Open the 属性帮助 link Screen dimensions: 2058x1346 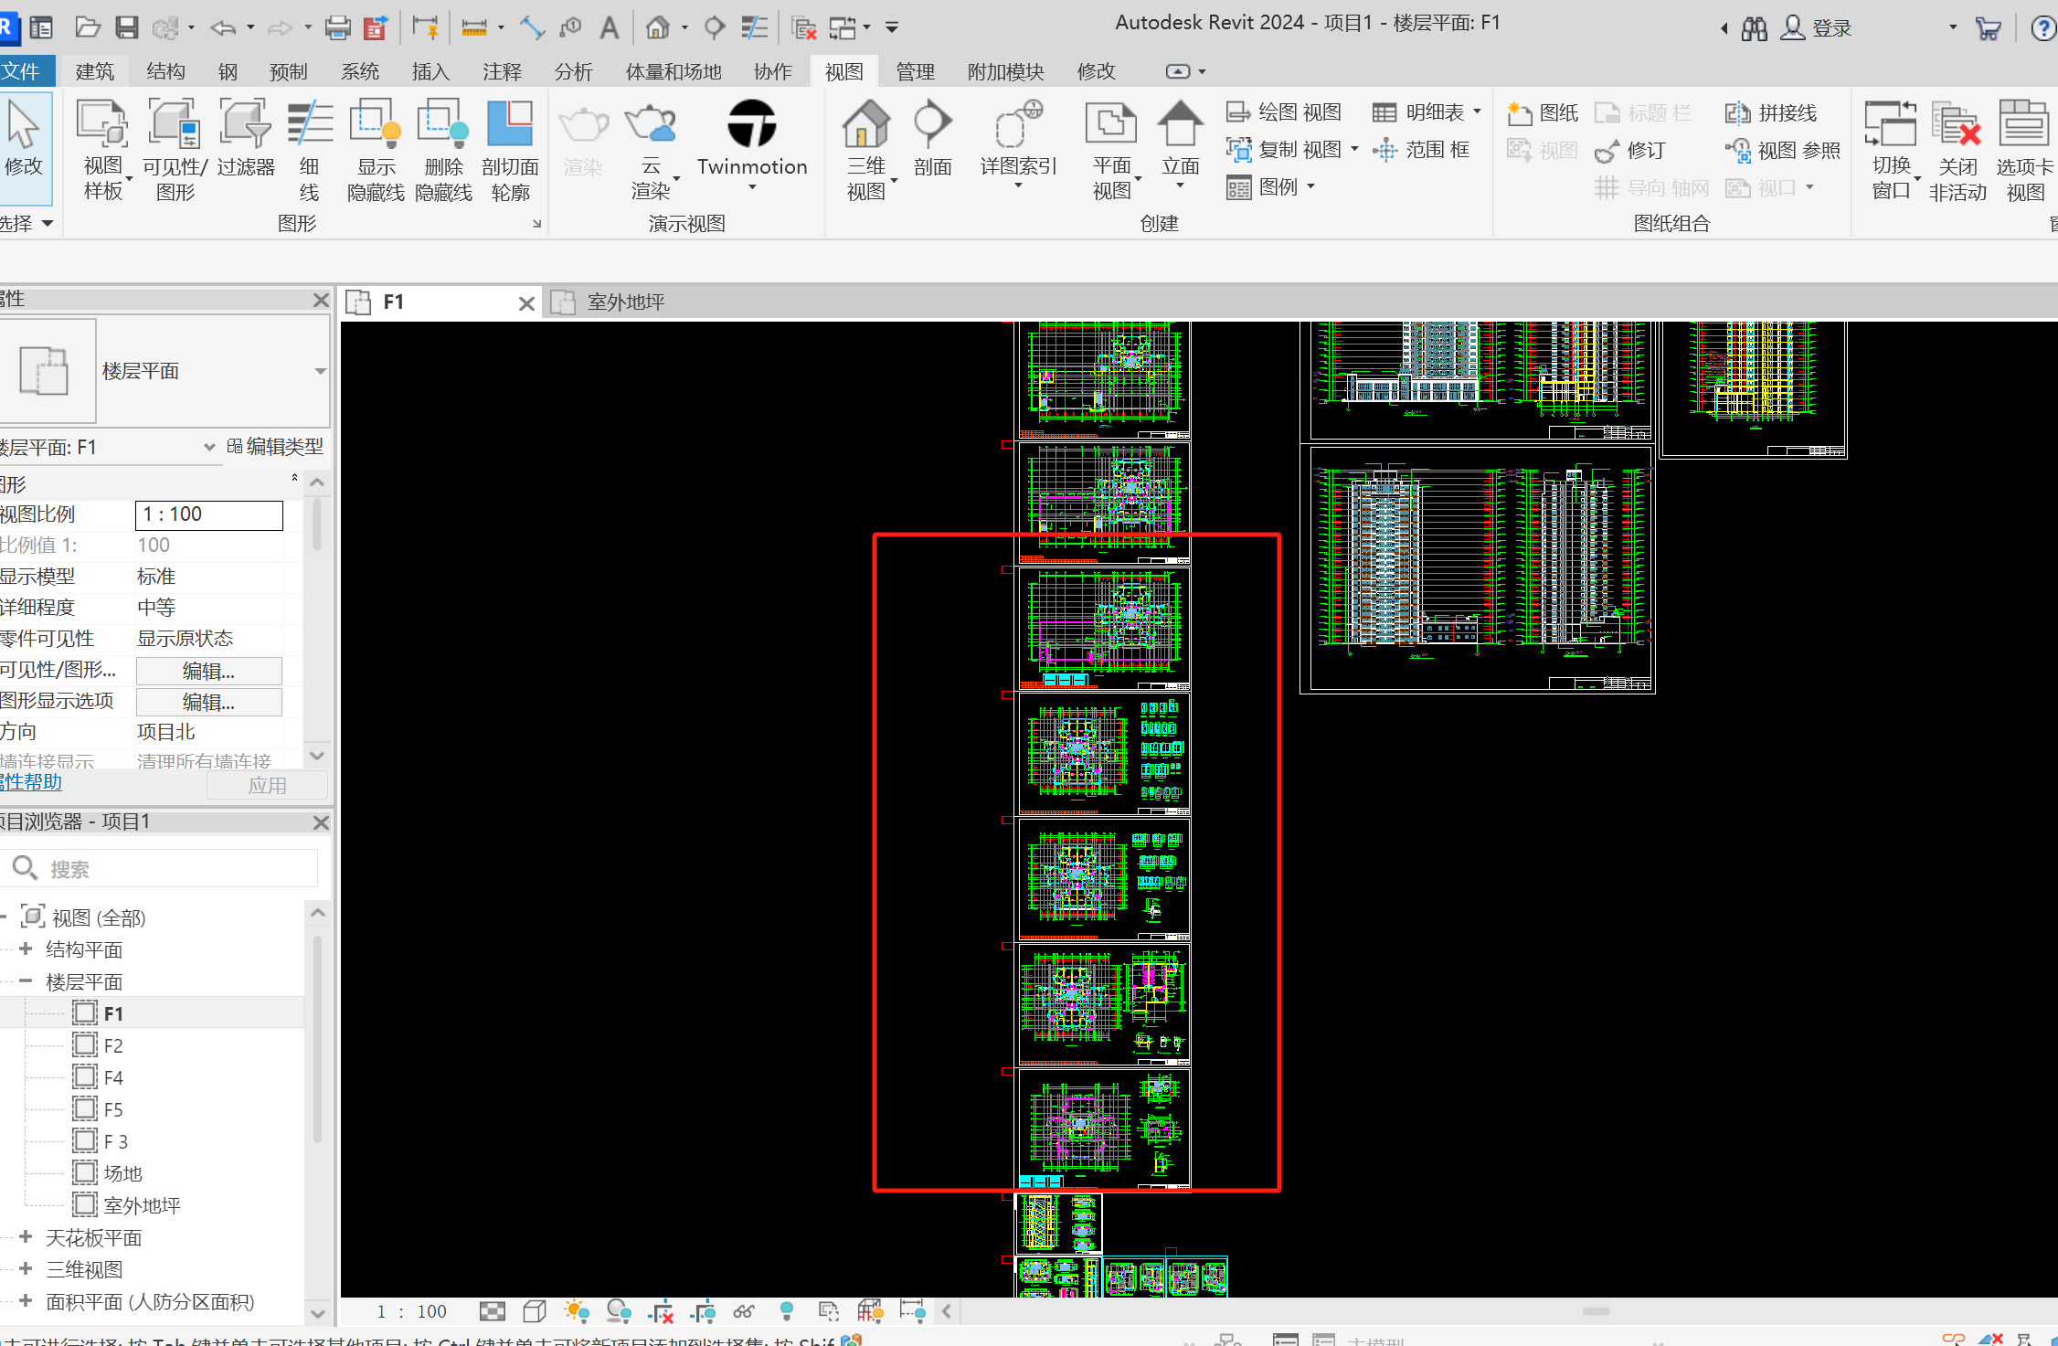point(30,782)
